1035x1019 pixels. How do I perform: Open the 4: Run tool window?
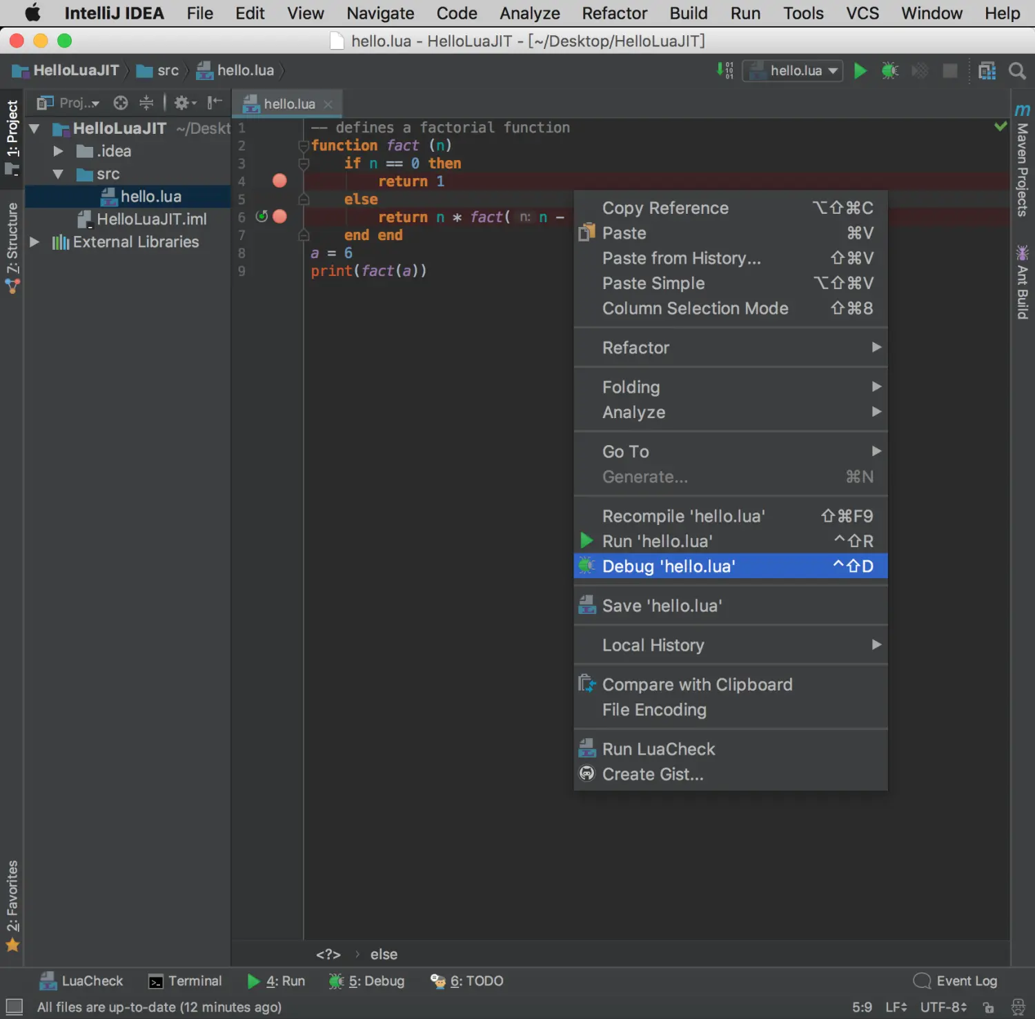pos(276,980)
